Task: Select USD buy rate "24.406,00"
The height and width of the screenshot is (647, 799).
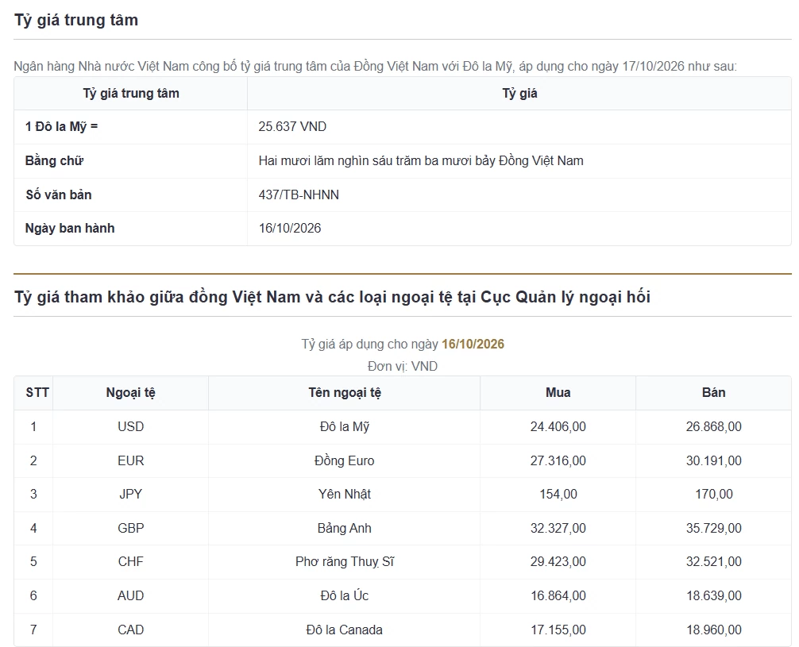Action: [558, 426]
